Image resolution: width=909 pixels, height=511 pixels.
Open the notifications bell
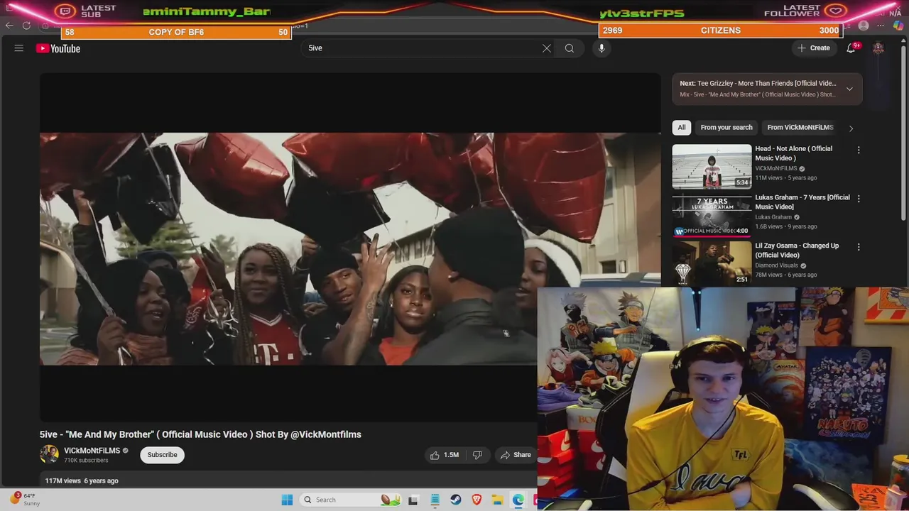[851, 48]
